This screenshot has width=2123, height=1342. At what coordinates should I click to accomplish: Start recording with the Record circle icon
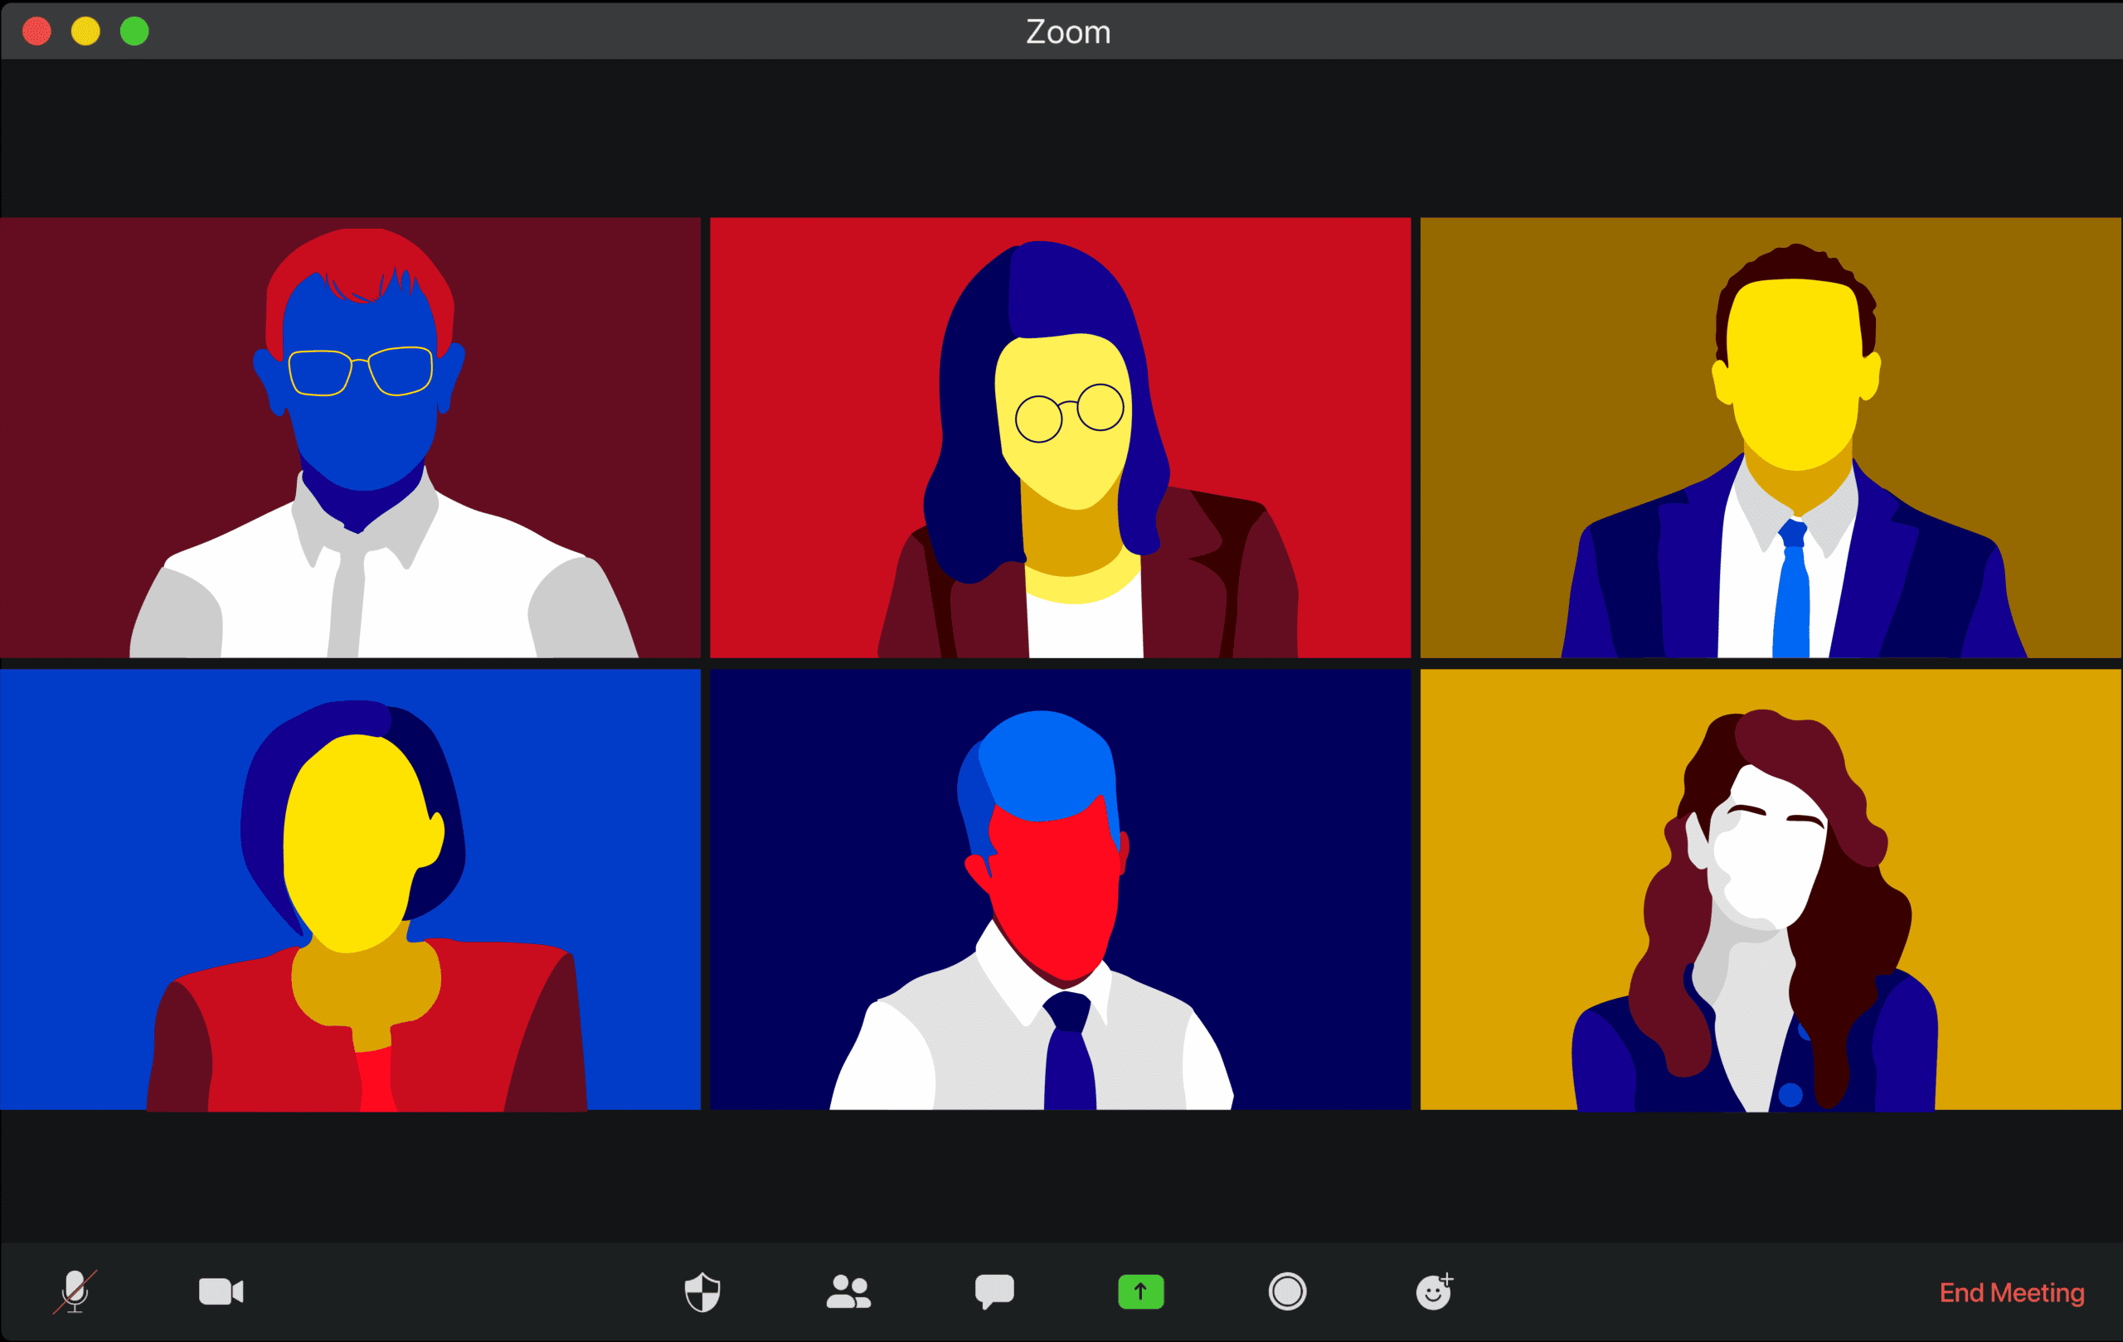point(1287,1291)
